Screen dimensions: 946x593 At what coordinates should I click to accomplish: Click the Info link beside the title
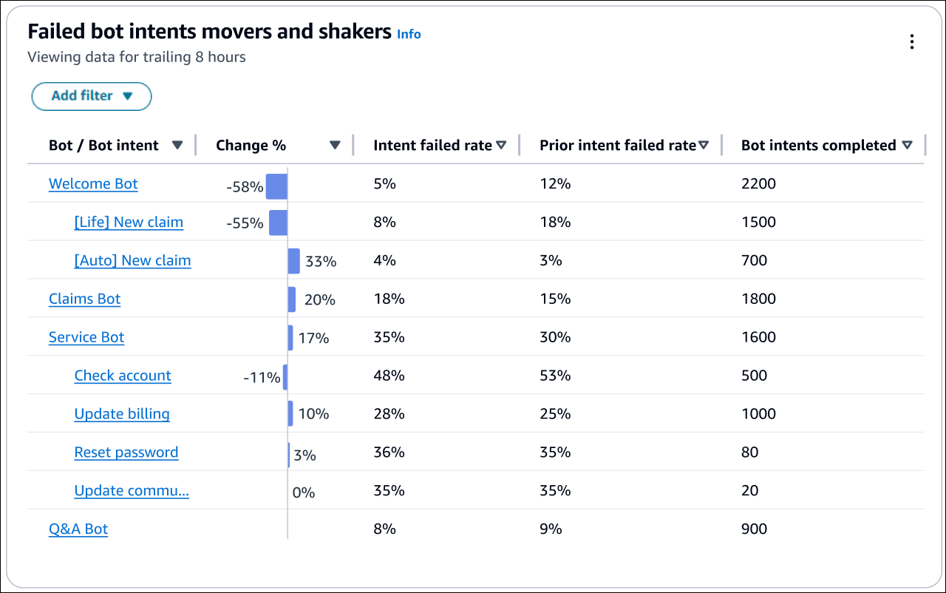pos(409,34)
